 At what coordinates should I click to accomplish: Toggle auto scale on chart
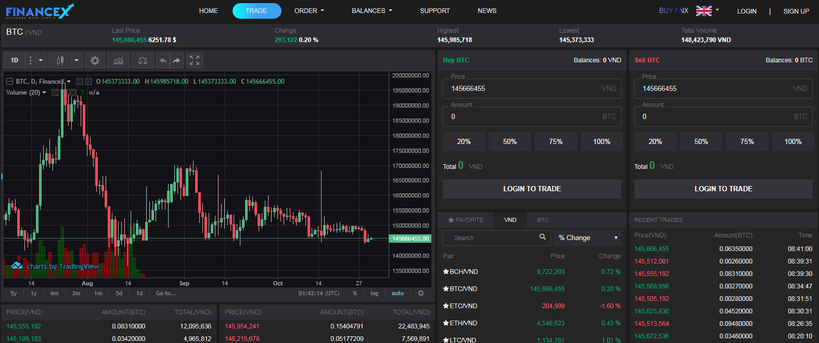[x=398, y=293]
